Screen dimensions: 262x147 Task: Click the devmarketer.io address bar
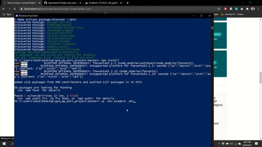[117, 9]
